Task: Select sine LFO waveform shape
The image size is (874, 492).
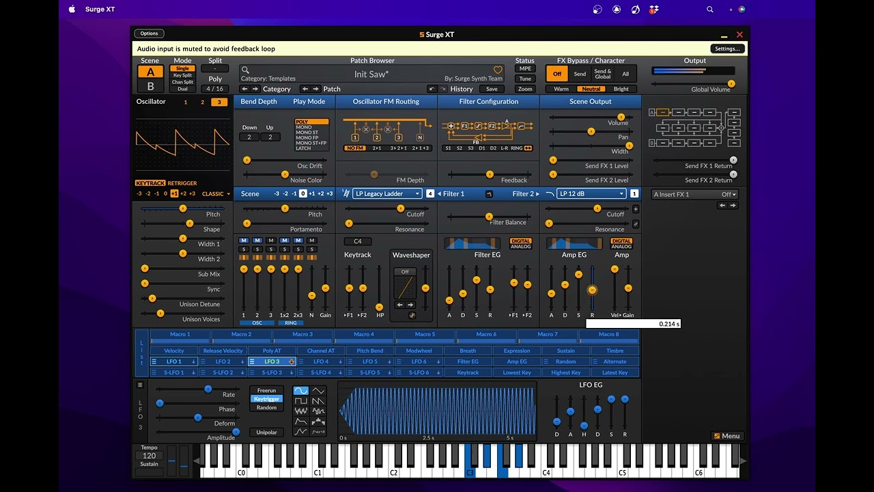Action: [300, 391]
